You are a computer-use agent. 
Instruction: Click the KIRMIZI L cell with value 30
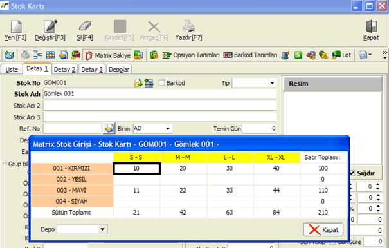tap(230, 169)
